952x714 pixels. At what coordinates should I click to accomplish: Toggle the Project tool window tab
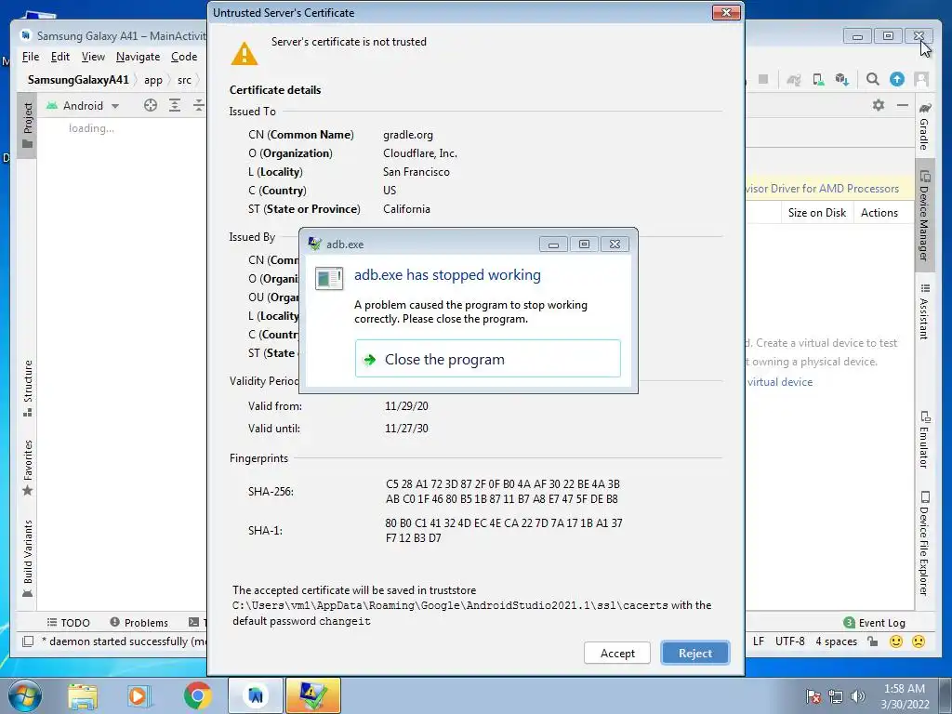coord(27,126)
